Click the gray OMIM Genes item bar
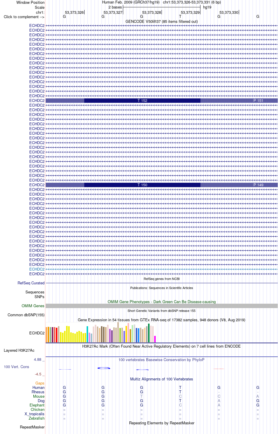The image size is (278, 434). pyautogui.click(x=162, y=306)
